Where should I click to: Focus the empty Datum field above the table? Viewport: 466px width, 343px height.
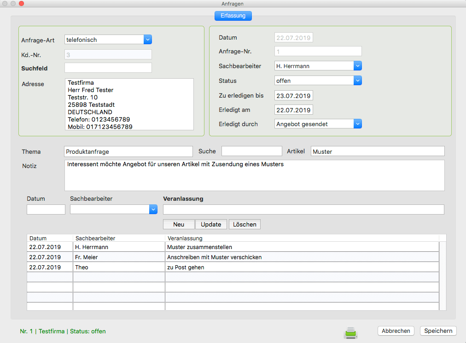point(46,209)
